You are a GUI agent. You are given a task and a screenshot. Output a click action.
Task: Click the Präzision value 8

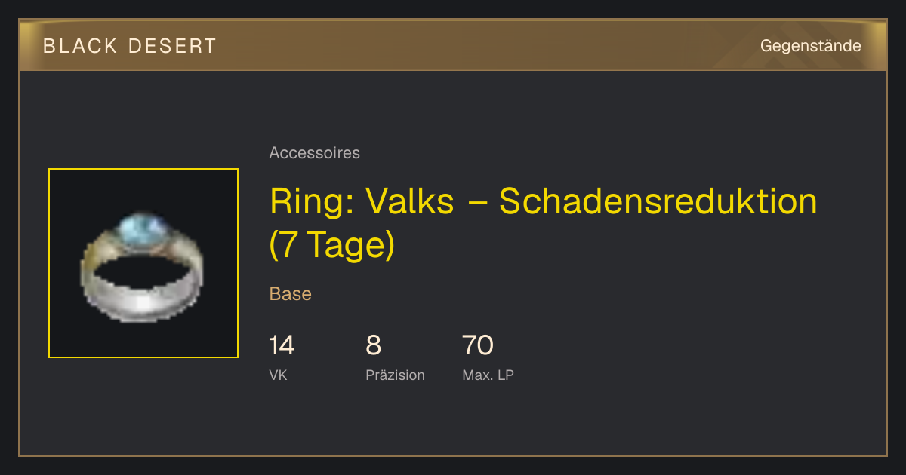374,346
